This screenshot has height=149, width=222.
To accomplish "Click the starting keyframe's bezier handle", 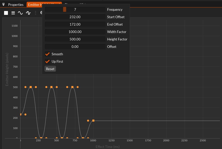I will coord(25,114).
